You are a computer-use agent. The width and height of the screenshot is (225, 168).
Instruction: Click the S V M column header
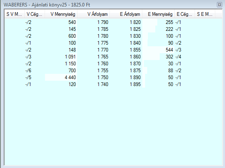click(14, 14)
